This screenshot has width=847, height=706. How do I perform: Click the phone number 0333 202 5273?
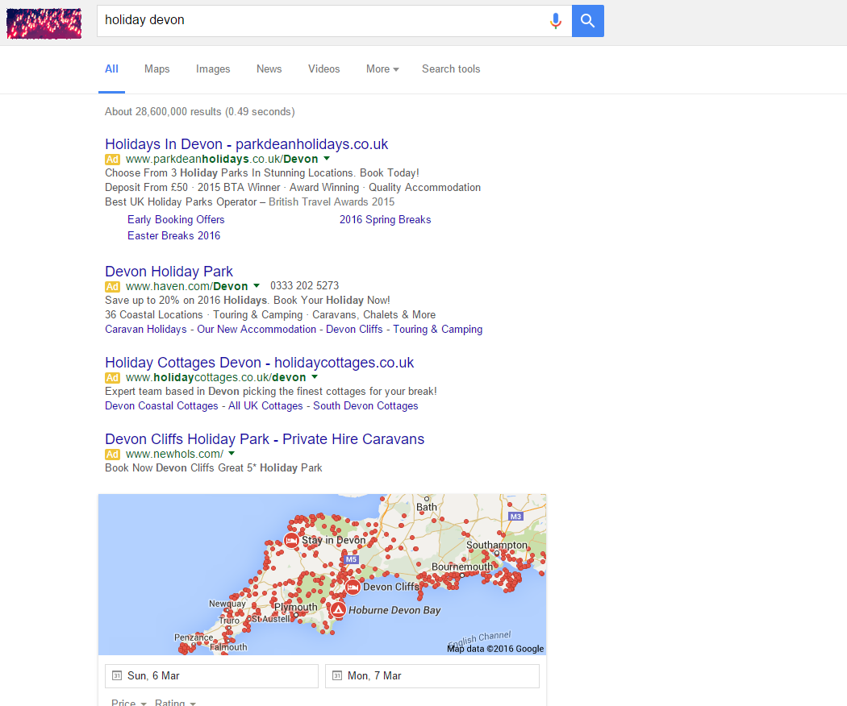305,286
